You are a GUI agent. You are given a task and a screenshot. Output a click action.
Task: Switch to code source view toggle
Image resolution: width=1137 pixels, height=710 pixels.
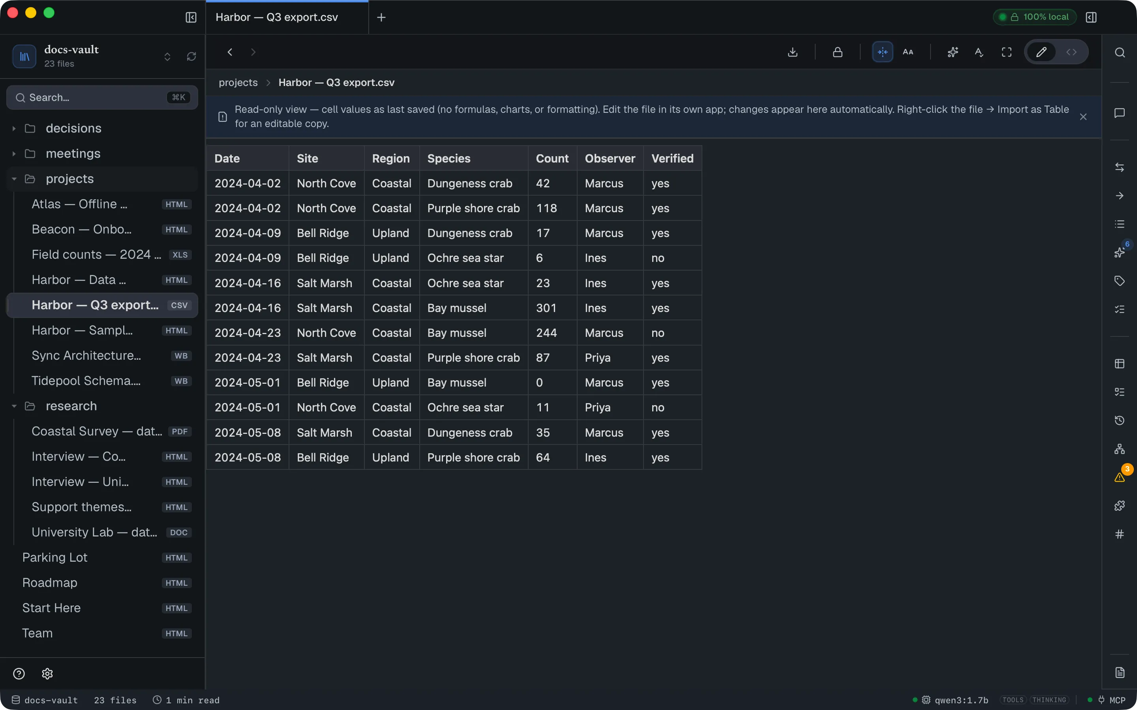[1071, 52]
